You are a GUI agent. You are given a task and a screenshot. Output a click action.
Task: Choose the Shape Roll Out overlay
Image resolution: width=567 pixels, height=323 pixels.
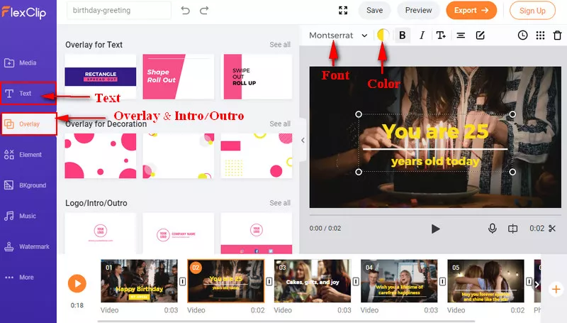point(179,77)
